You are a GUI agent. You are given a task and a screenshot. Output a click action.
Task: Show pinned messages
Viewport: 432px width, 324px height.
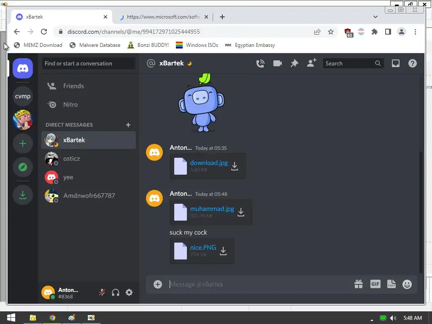[294, 63]
